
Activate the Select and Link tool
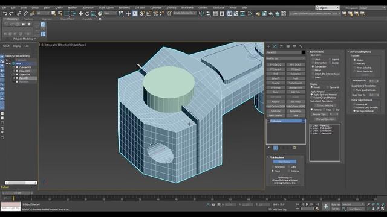click(x=19, y=14)
